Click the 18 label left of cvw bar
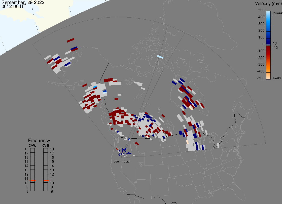The height and width of the screenshot is (204, 283). (x=26, y=149)
